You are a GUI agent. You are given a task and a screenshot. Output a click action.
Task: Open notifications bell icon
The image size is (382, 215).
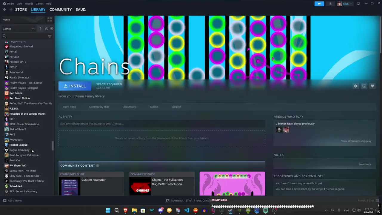tap(330, 4)
